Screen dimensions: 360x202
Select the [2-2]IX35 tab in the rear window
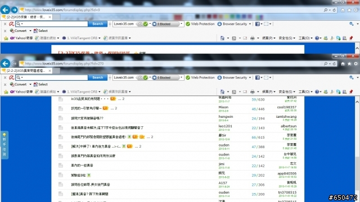coord(26,17)
